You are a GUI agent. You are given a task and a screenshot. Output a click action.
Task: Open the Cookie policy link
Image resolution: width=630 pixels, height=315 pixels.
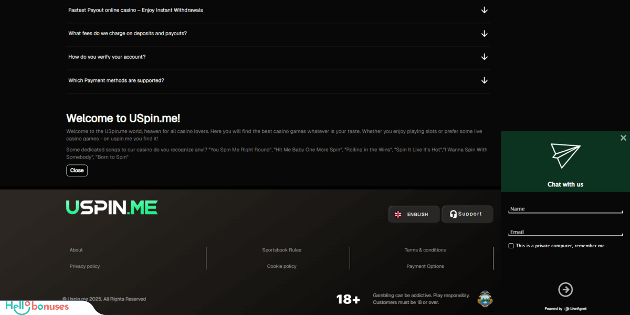point(282,266)
